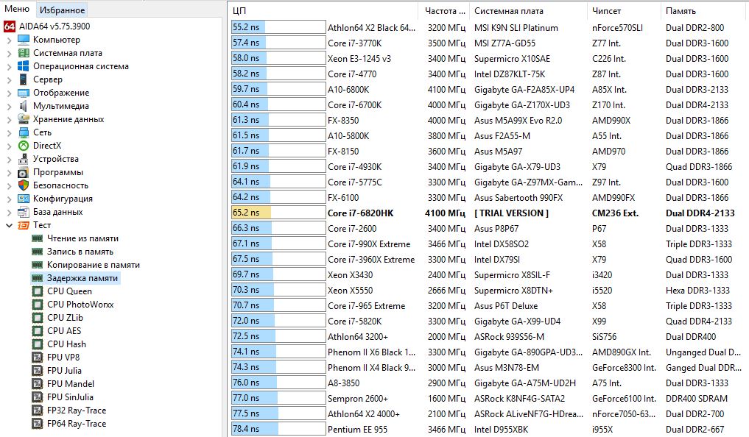The height and width of the screenshot is (437, 749).
Task: Click the 55.2 ns result bar
Action: (278, 27)
